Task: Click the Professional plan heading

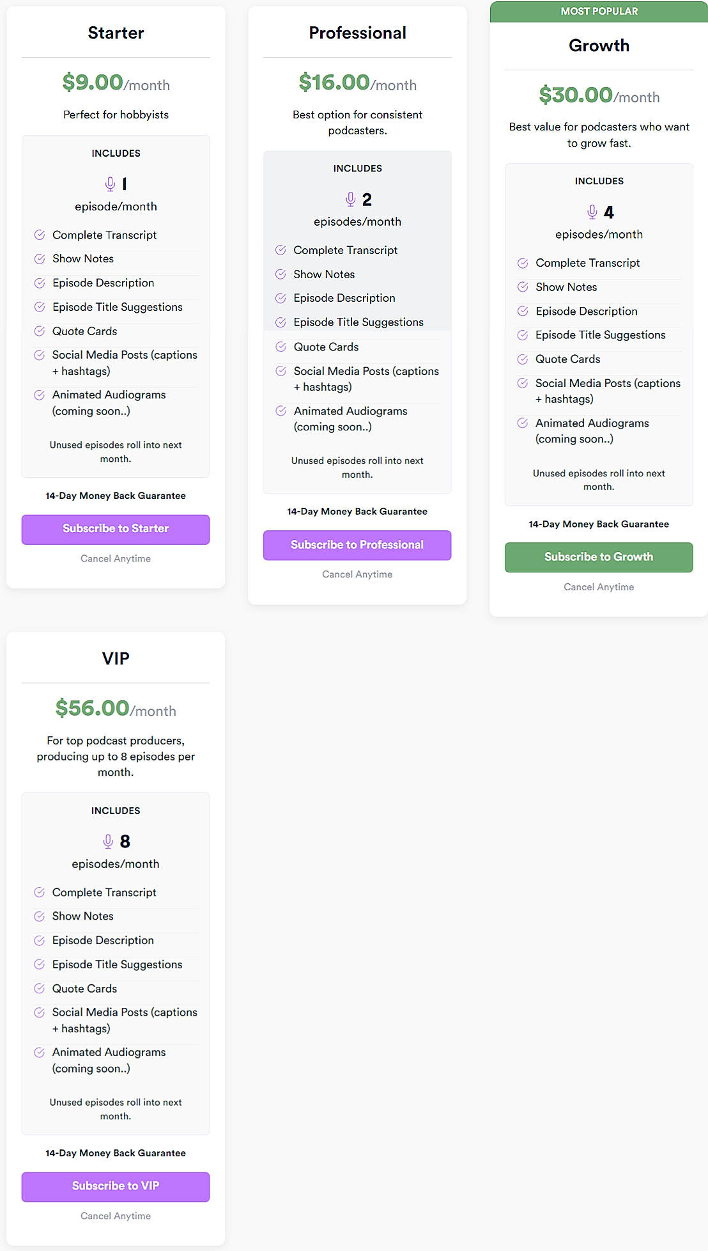Action: pos(357,33)
